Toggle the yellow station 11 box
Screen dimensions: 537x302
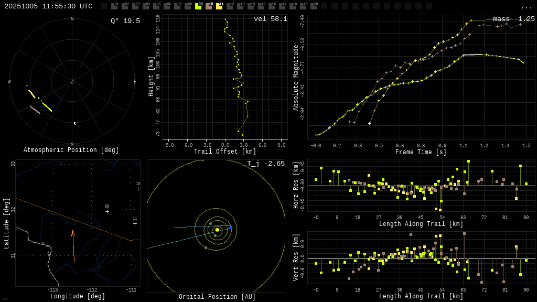tap(219, 6)
